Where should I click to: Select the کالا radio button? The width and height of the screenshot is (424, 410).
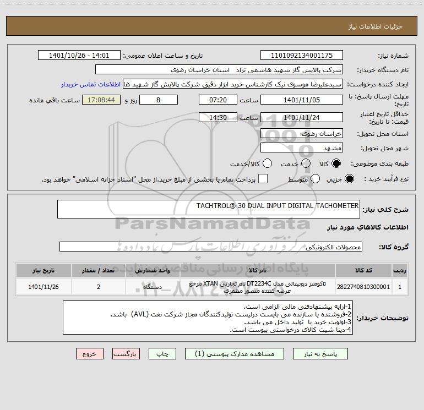[x=336, y=163]
